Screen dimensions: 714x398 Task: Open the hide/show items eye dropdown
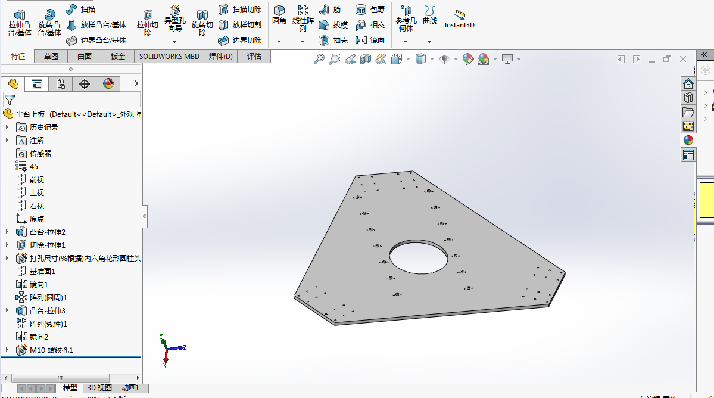455,59
